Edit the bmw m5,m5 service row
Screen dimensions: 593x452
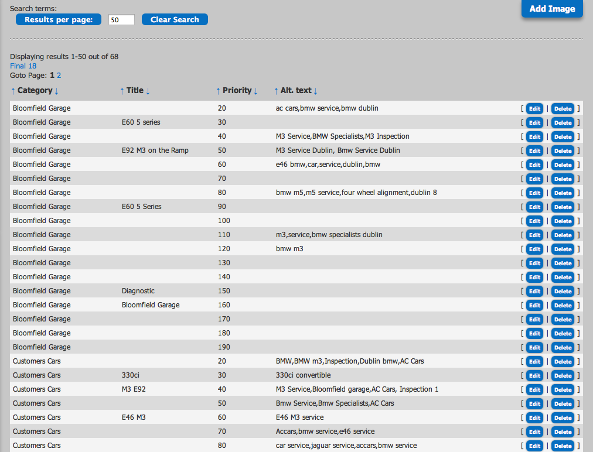click(534, 193)
